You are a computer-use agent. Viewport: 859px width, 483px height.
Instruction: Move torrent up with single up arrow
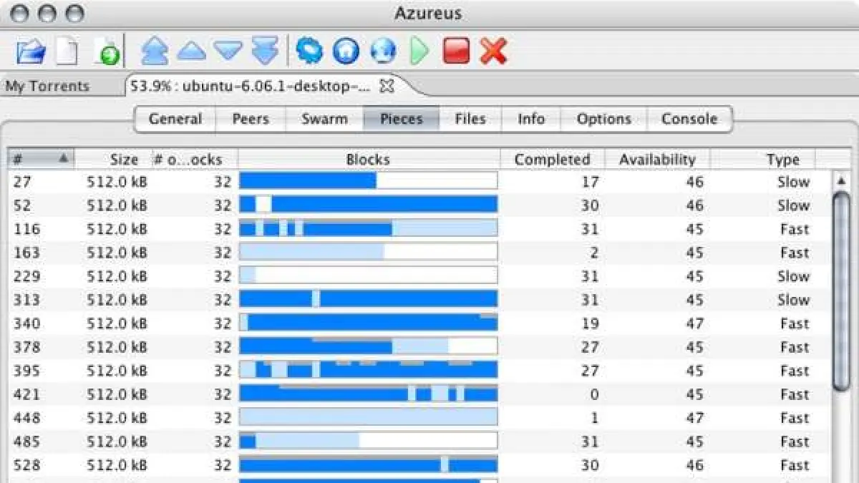(191, 52)
